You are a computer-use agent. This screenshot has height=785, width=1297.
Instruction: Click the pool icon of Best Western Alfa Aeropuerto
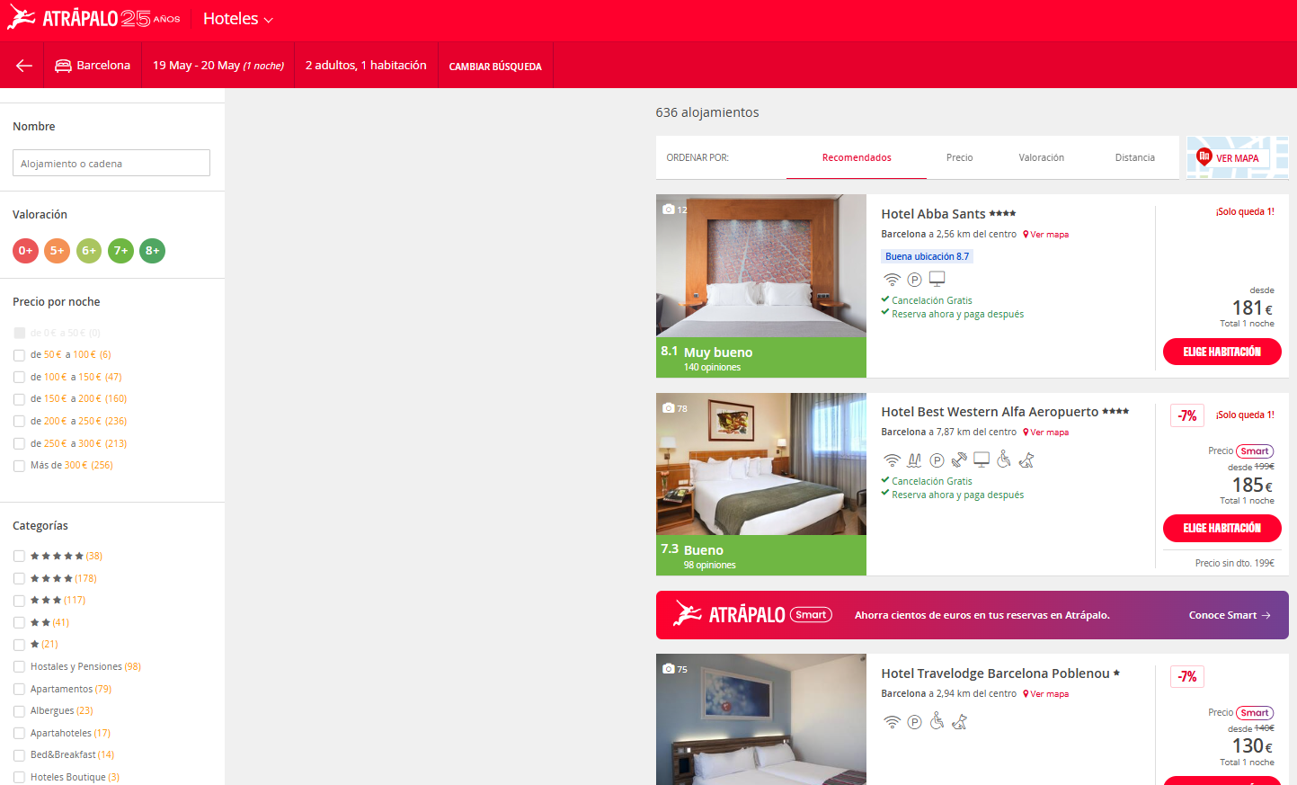click(x=914, y=460)
